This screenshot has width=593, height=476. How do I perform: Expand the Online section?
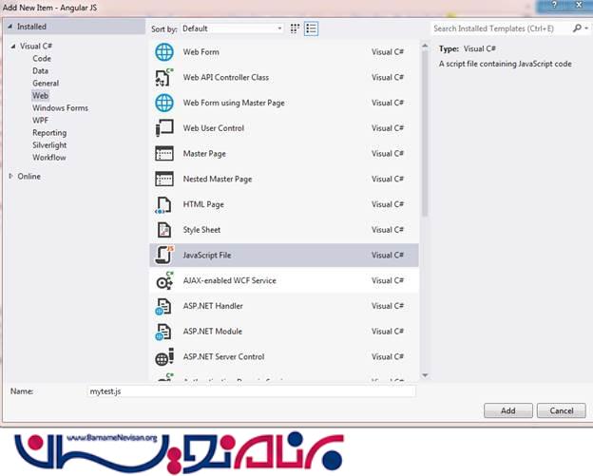[11, 176]
